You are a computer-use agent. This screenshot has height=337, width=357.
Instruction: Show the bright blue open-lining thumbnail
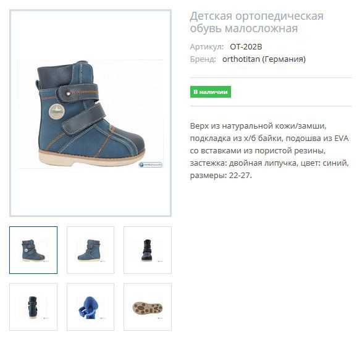point(90,307)
